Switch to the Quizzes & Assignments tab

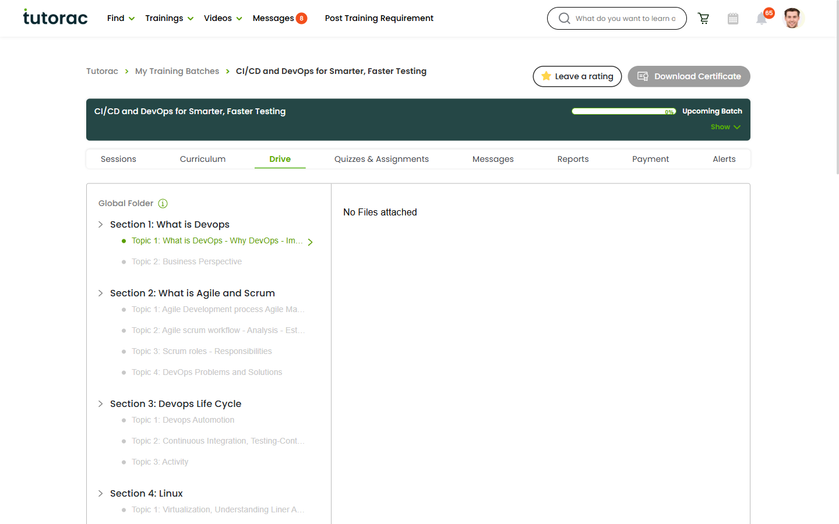tap(382, 159)
